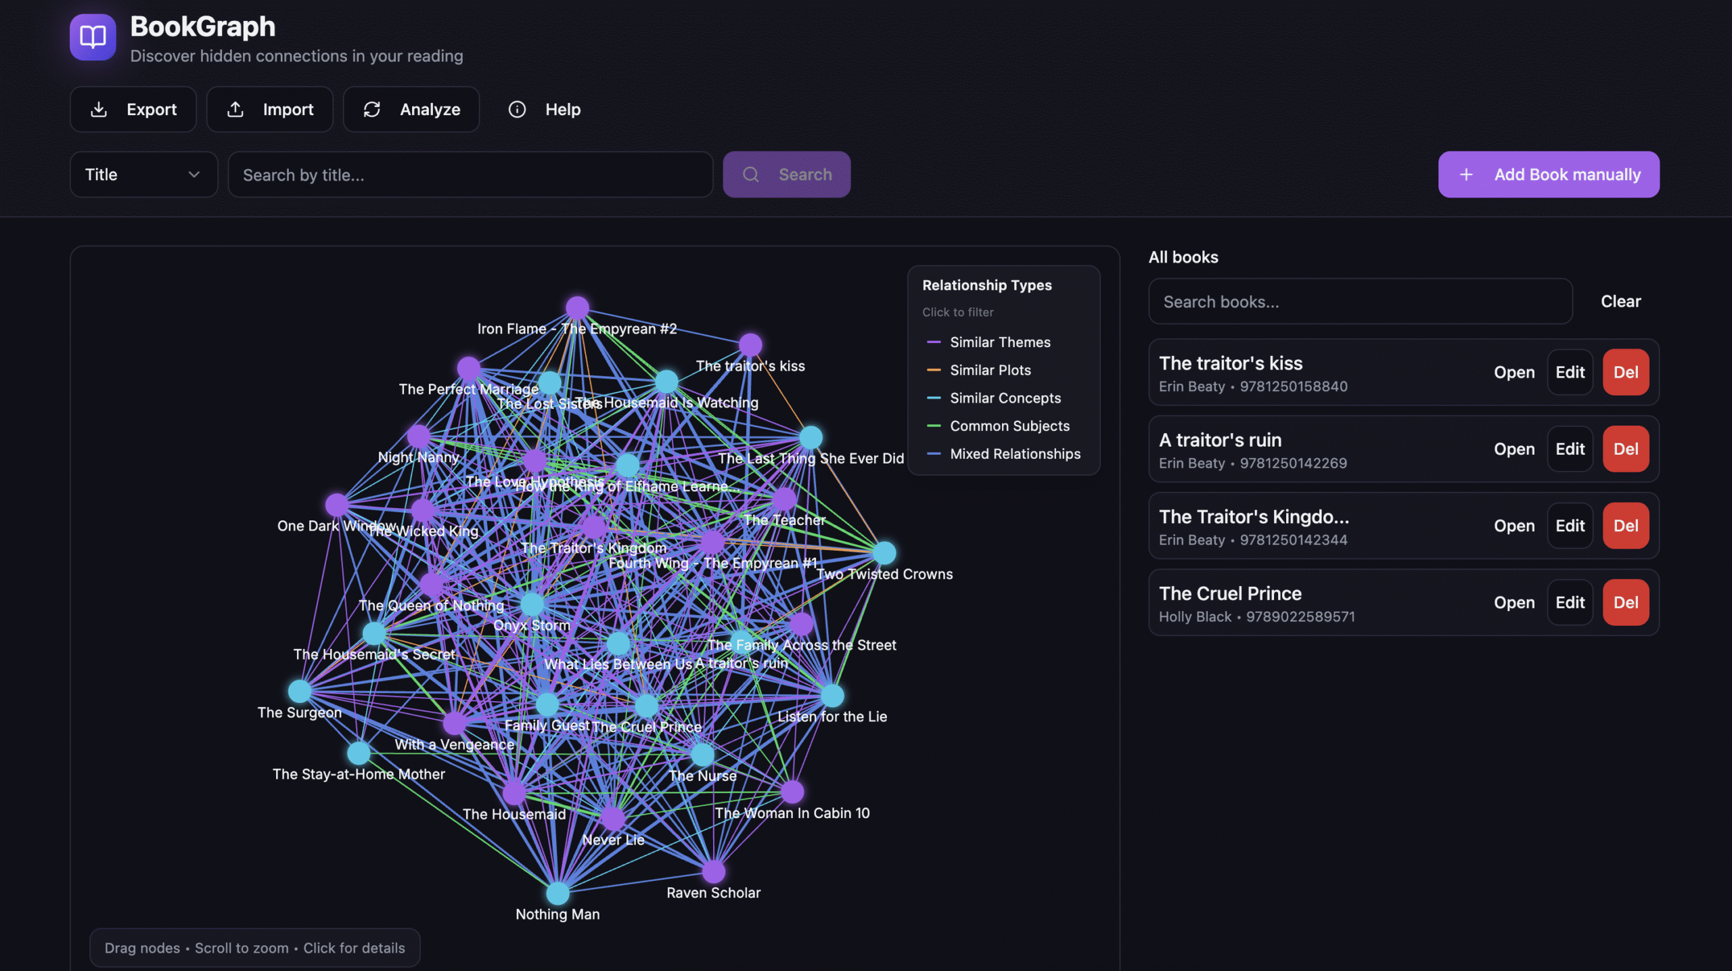The image size is (1732, 971).
Task: Click Clear next to book search
Action: pyautogui.click(x=1620, y=302)
